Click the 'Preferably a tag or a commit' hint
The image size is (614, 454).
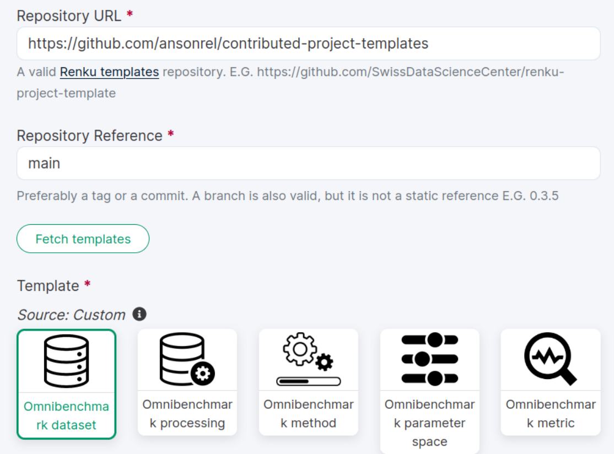287,196
